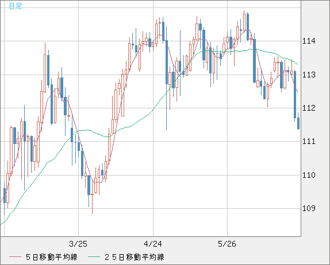Click the purple 5-day average legend line

tap(15, 257)
